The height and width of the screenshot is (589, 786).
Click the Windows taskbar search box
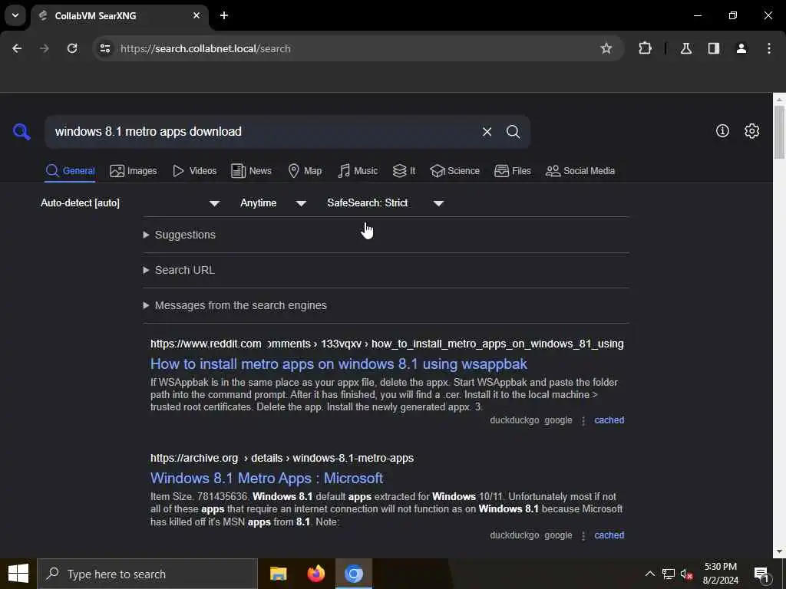(x=147, y=574)
